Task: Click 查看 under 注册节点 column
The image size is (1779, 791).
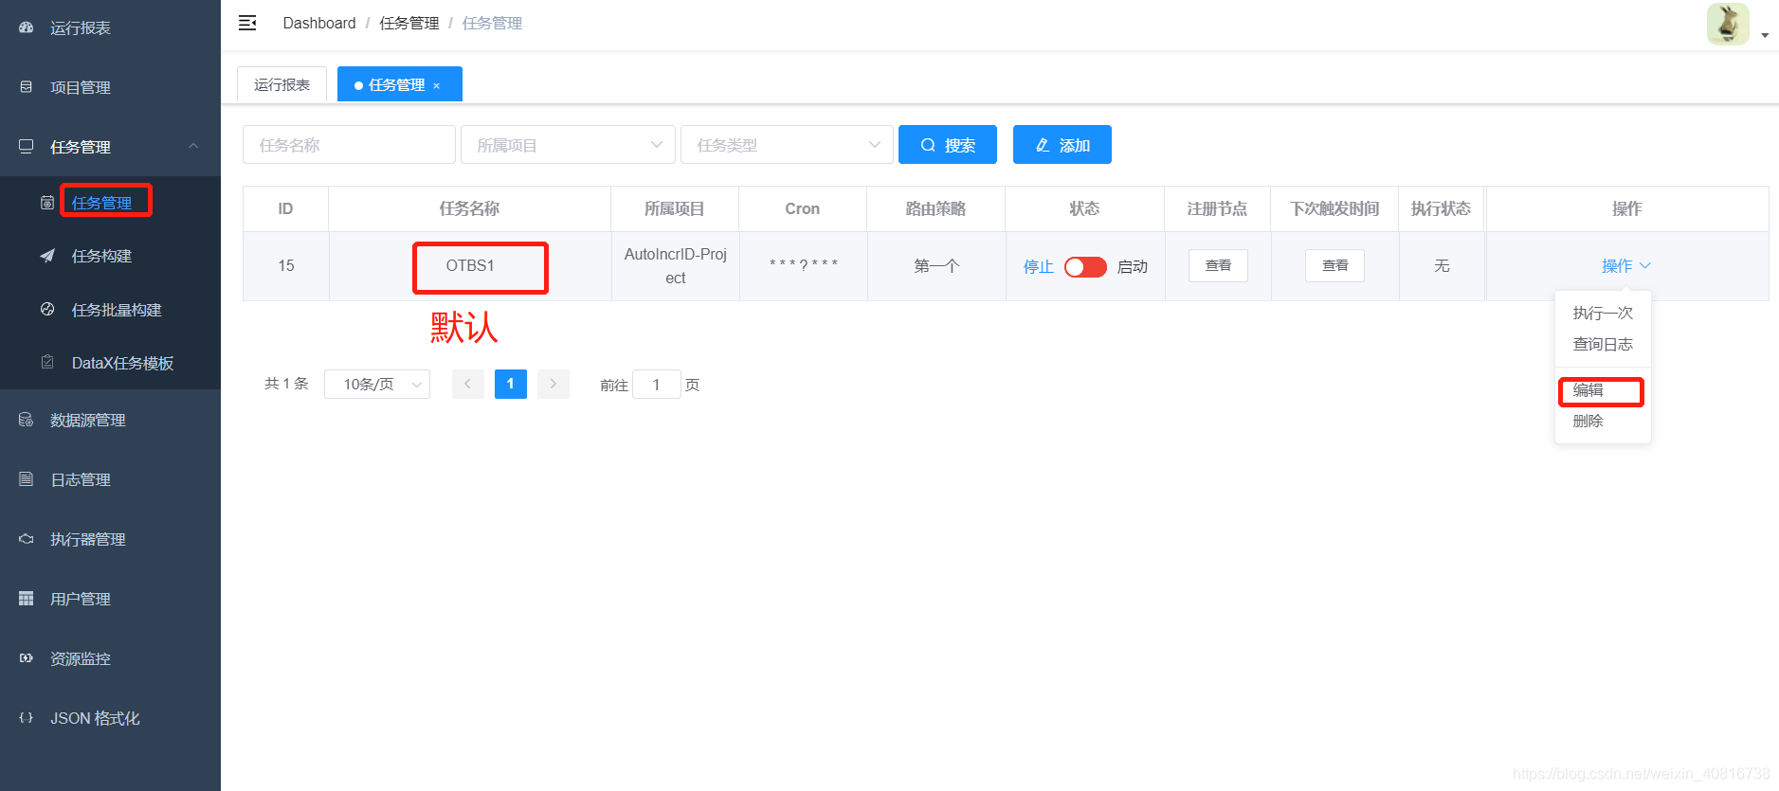Action: pyautogui.click(x=1218, y=265)
